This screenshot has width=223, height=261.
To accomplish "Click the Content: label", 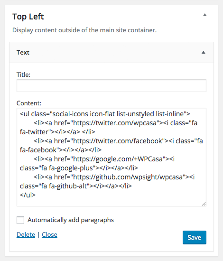I will (x=29, y=103).
